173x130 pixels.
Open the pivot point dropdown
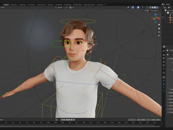(x=67, y=8)
